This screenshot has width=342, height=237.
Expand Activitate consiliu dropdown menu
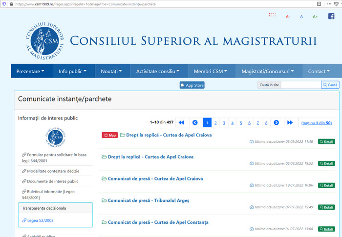tap(158, 71)
